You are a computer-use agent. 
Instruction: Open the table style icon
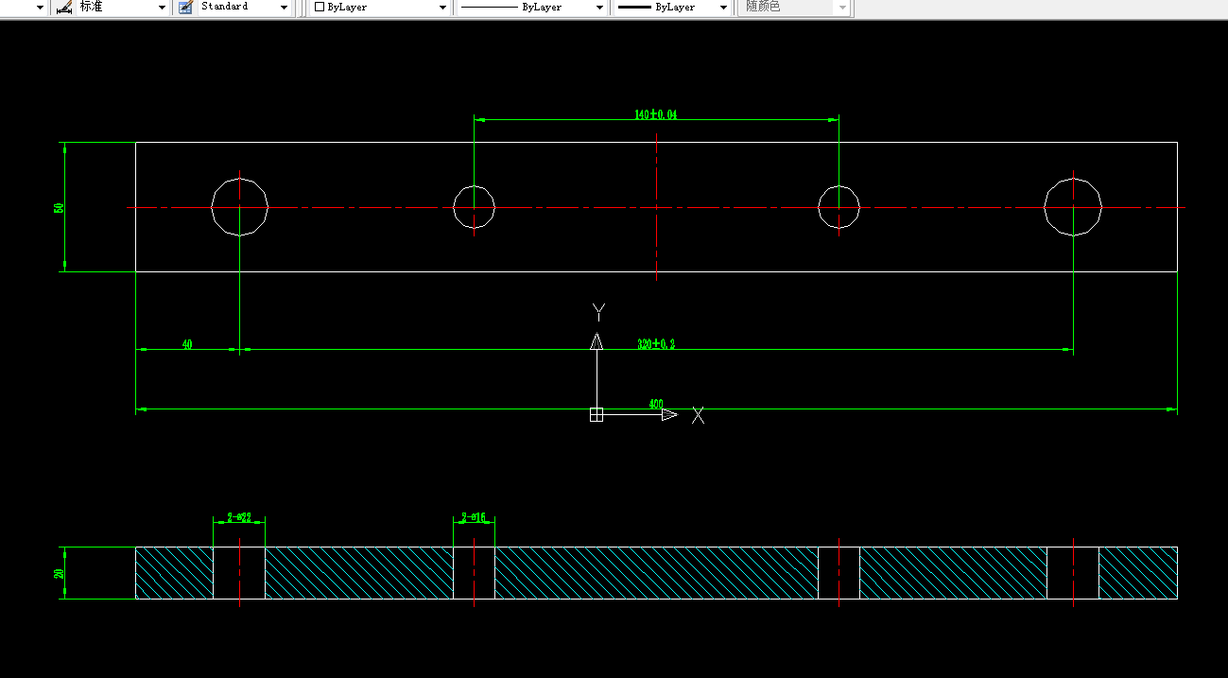click(x=185, y=7)
